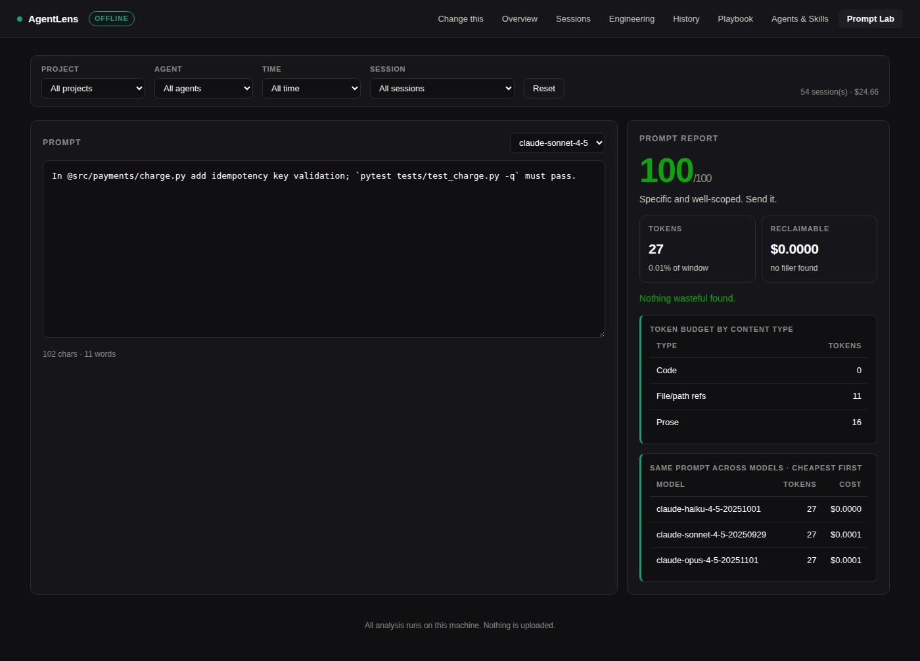Click the claude-haiku-4-5-20251001 model row

(759, 509)
